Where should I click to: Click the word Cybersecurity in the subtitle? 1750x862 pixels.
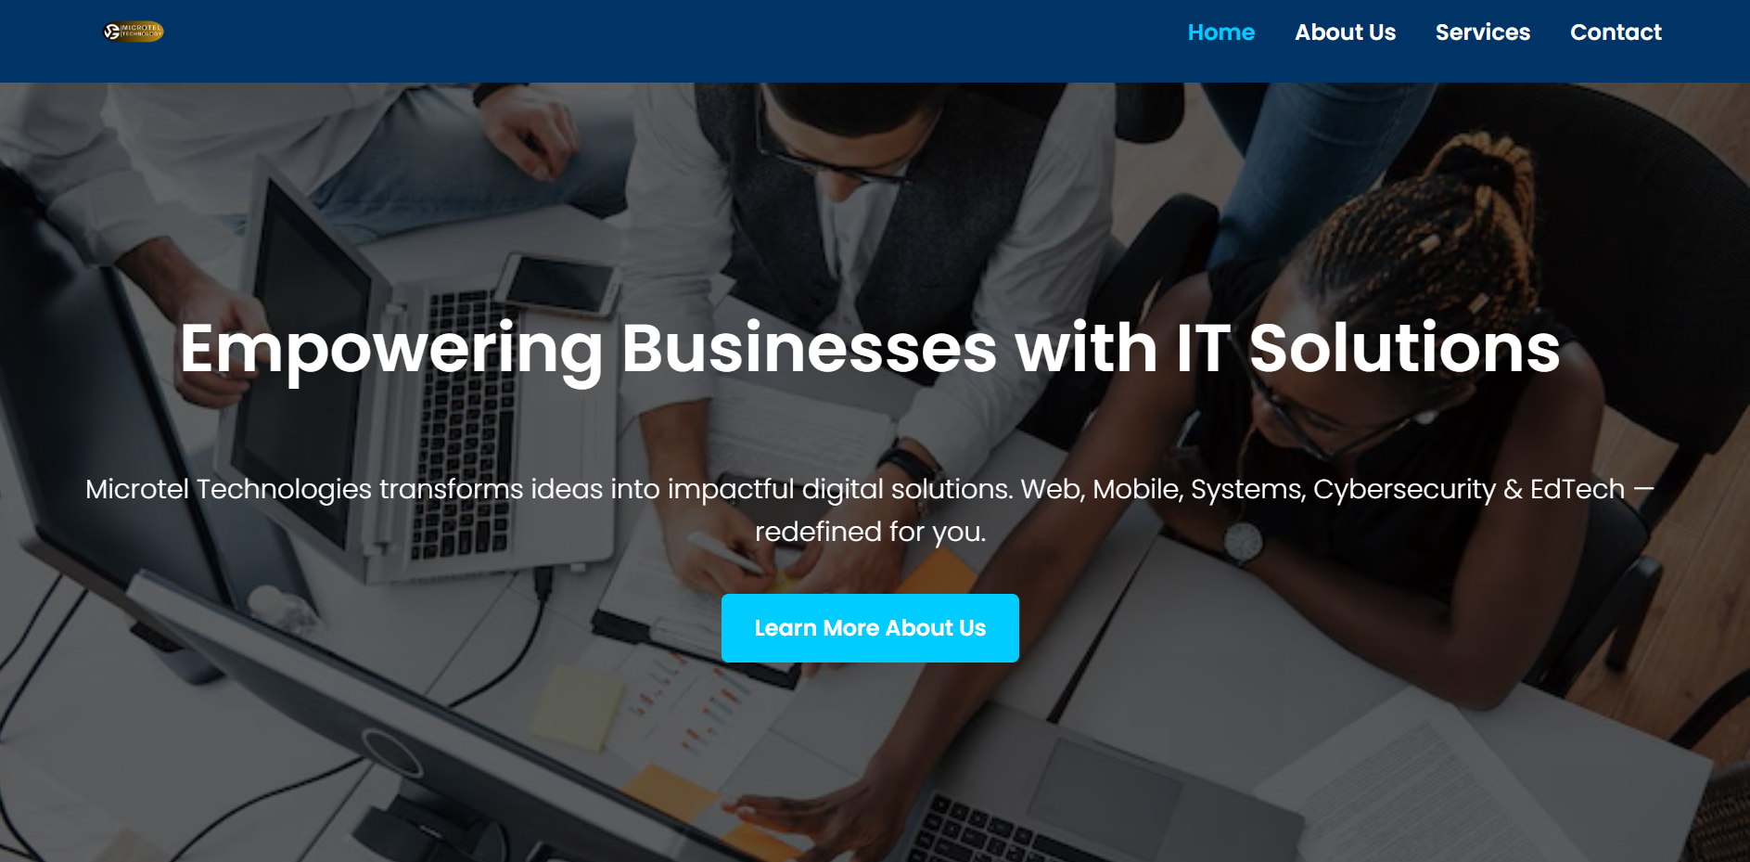pos(1404,489)
